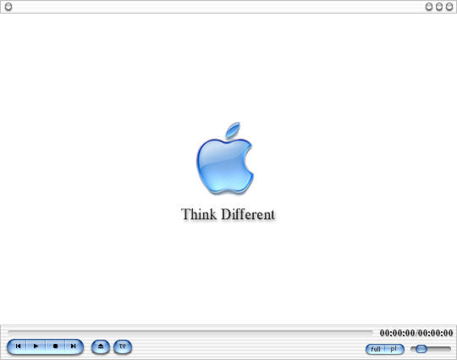Click the leaf of the Apple logo
Viewport: 457px width, 360px height.
click(x=233, y=130)
